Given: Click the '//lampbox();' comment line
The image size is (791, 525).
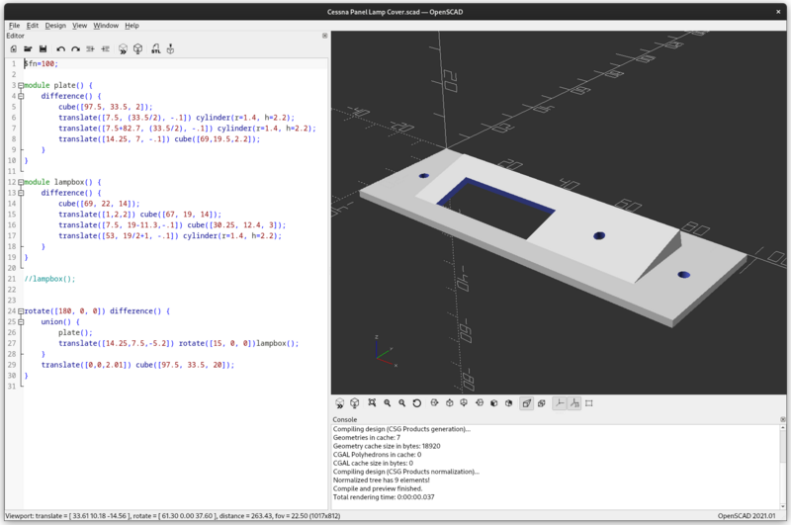Looking at the screenshot, I should [49, 279].
